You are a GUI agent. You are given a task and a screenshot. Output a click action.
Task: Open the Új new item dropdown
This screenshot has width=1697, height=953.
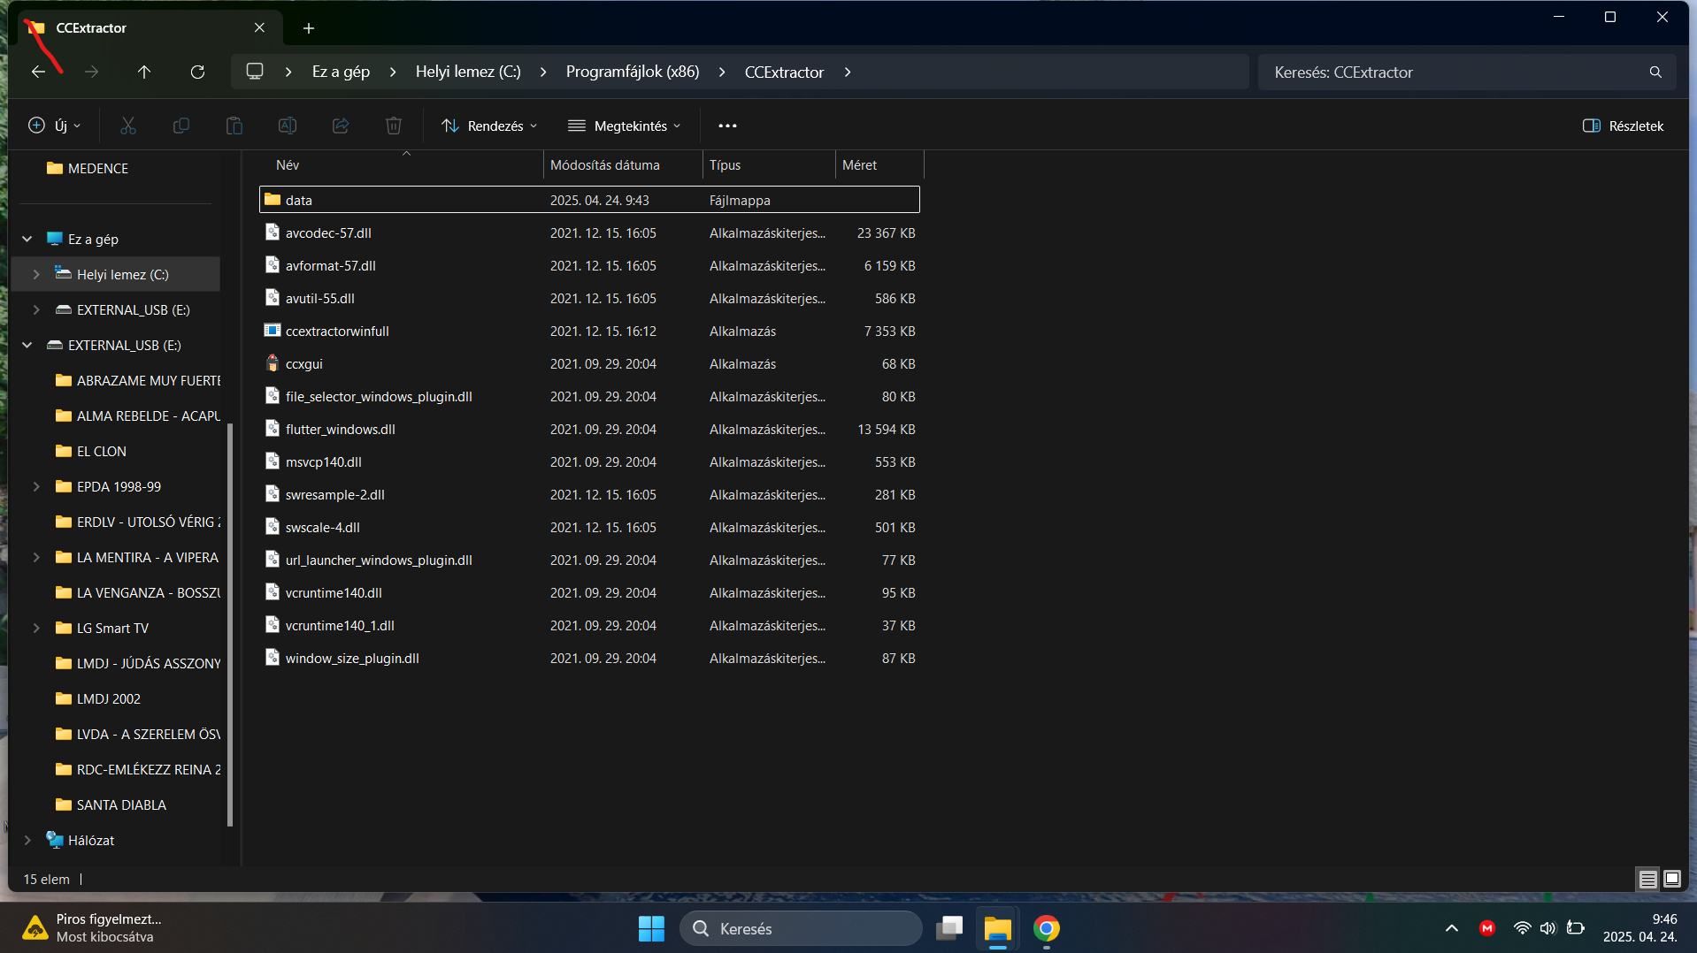(x=55, y=126)
